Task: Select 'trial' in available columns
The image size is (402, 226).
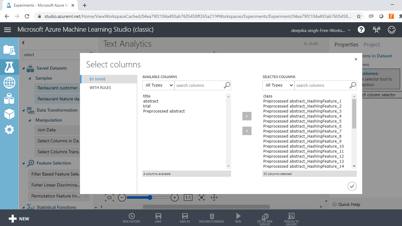Action: [x=147, y=106]
